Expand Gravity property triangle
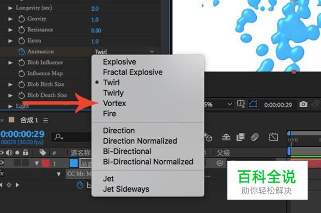 click(x=10, y=19)
